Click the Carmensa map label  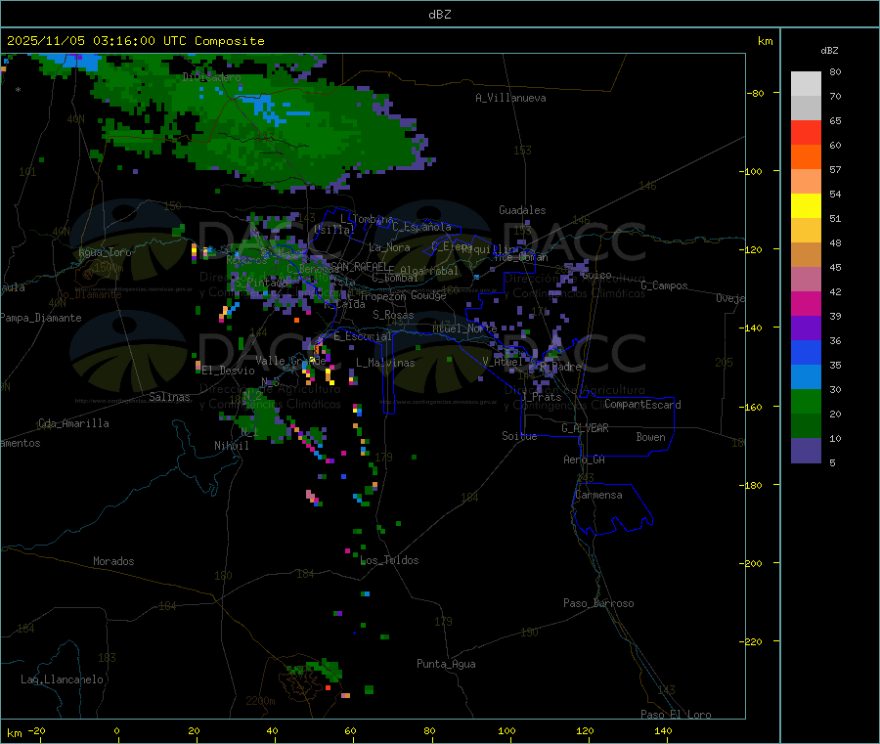tap(598, 495)
